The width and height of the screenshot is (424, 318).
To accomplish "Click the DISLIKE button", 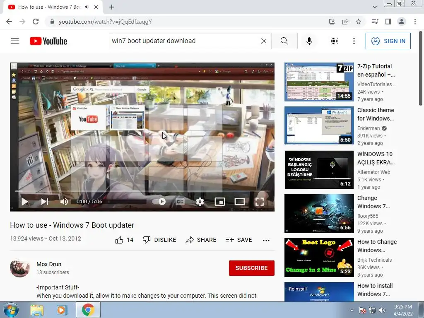I will pos(159,240).
